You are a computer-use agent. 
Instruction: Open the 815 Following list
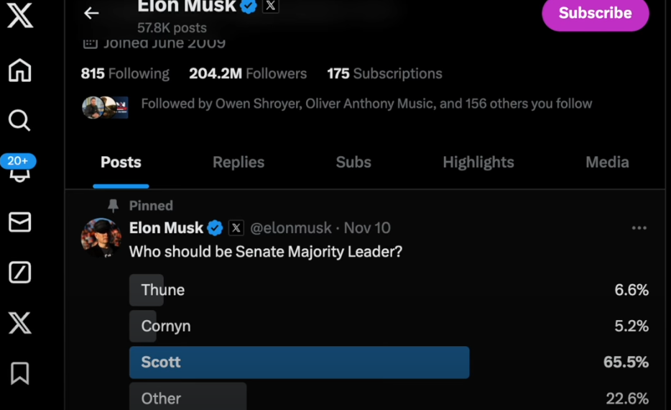125,73
